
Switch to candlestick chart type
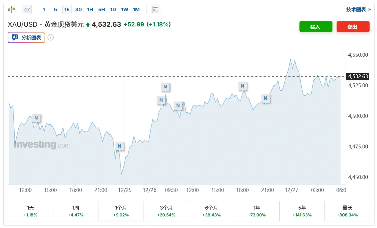click(x=11, y=10)
